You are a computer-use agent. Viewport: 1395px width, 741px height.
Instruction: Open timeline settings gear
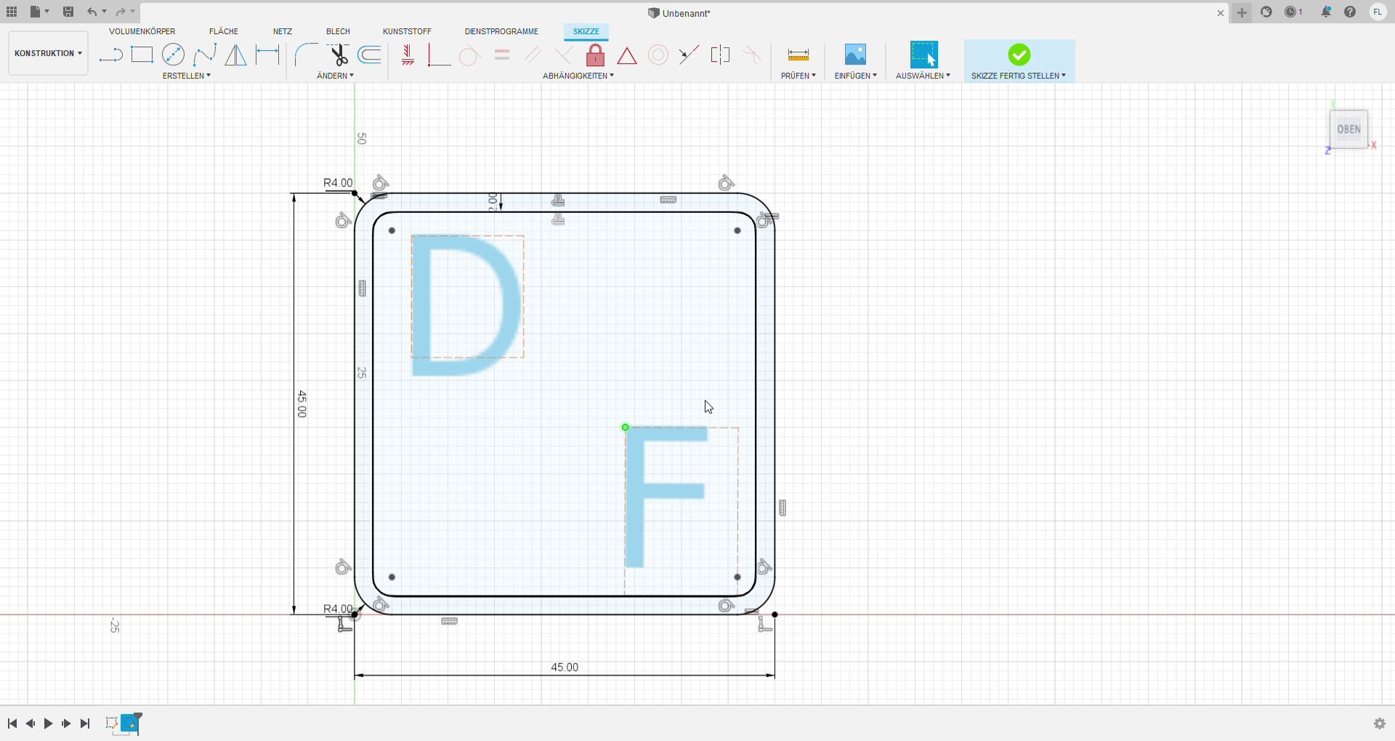click(x=1379, y=724)
